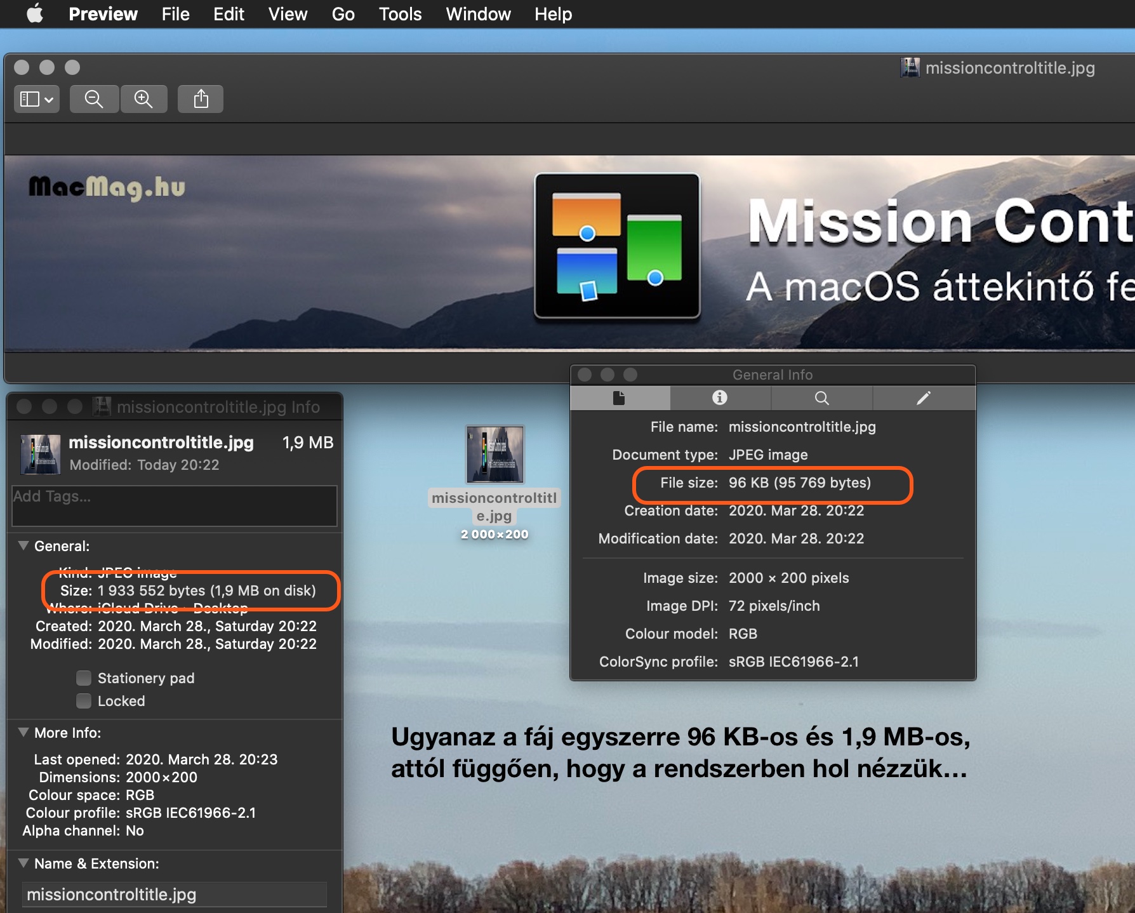This screenshot has width=1135, height=913.
Task: Click the Colour model RGB value
Action: (x=743, y=634)
